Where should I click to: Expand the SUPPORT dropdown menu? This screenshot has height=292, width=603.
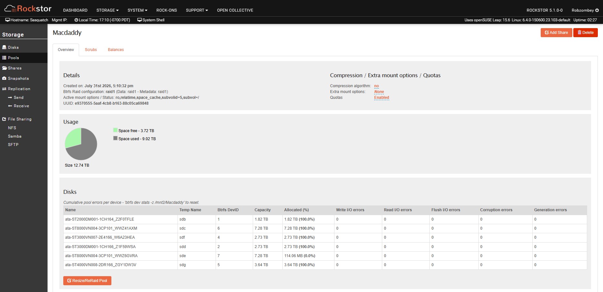pos(197,10)
